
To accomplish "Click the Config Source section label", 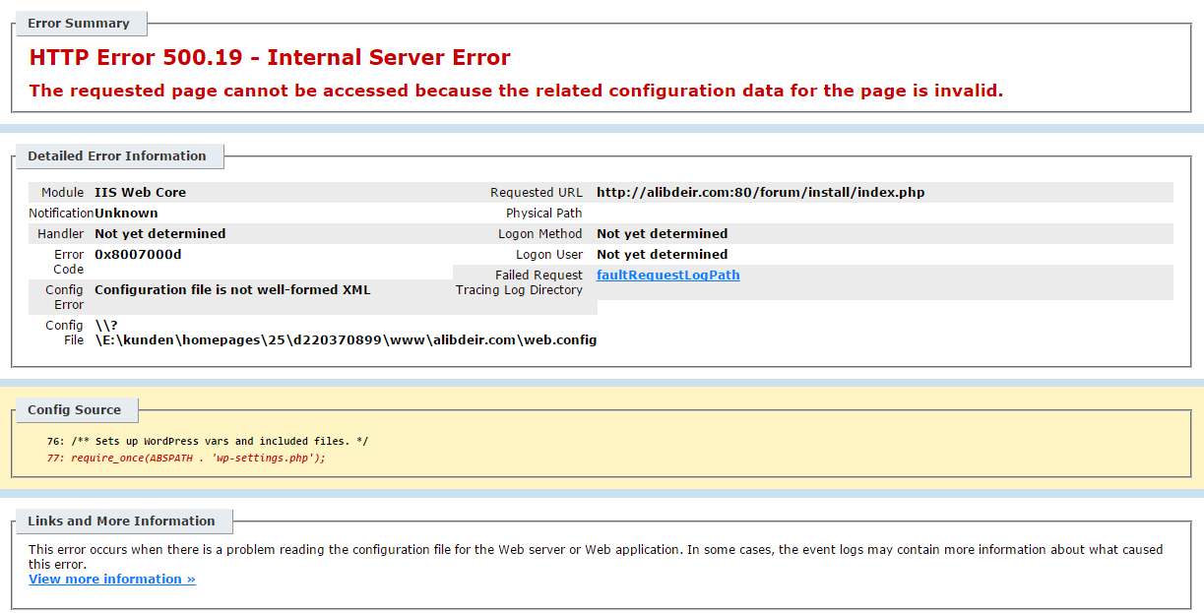I will (x=75, y=410).
